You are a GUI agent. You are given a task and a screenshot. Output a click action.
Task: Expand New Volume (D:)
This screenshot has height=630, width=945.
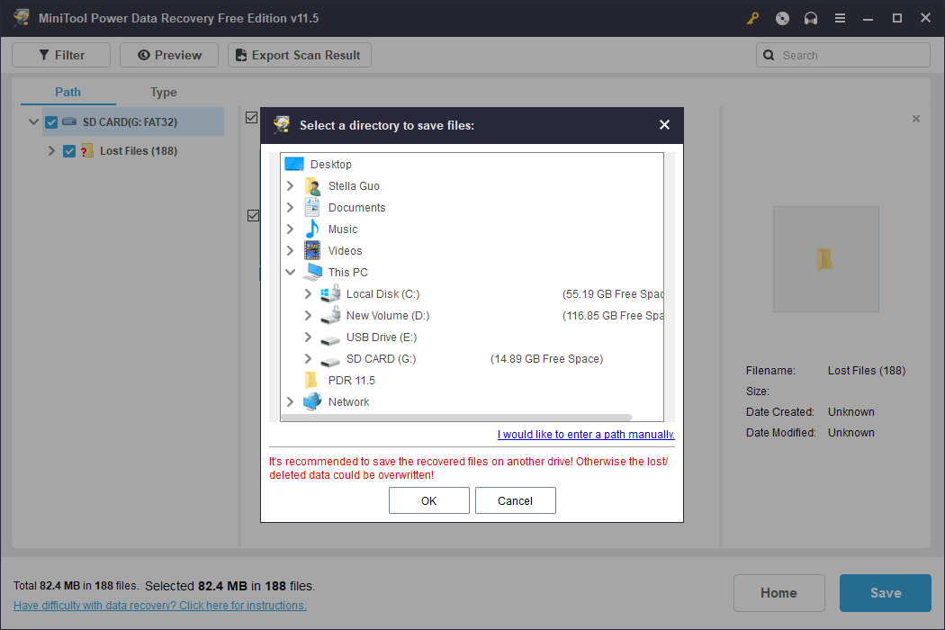[x=308, y=315]
